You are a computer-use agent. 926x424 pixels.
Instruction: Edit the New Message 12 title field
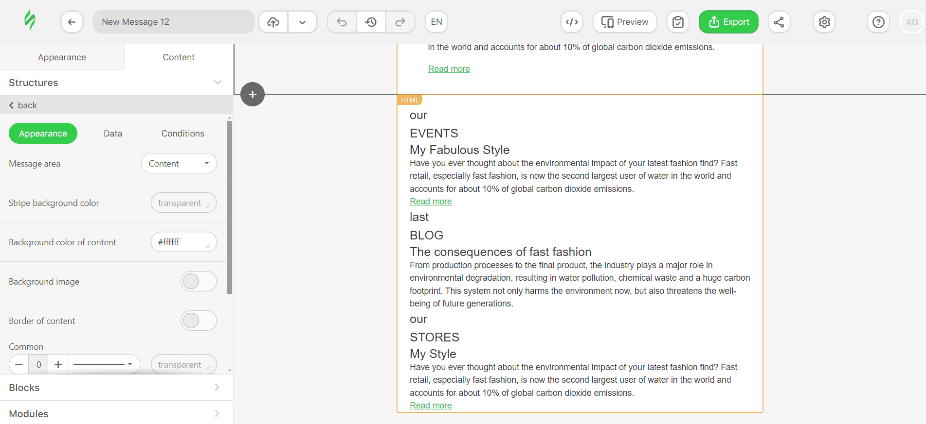click(173, 22)
